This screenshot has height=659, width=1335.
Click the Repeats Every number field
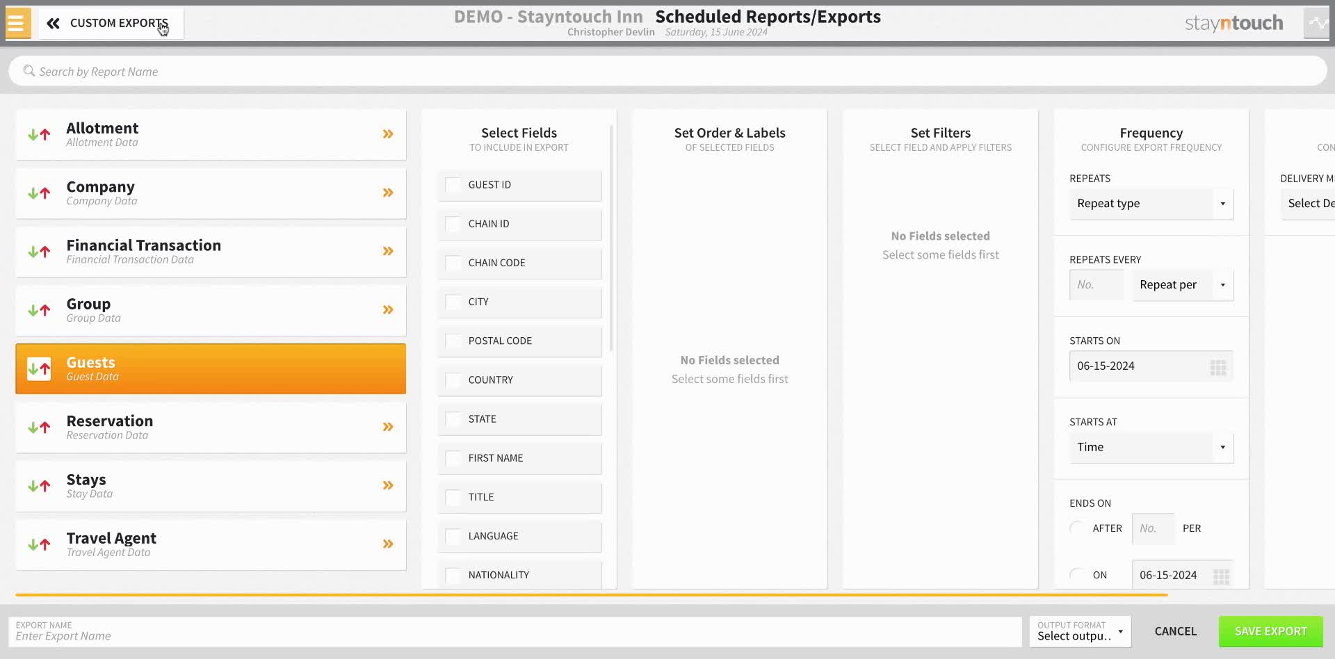click(1097, 284)
